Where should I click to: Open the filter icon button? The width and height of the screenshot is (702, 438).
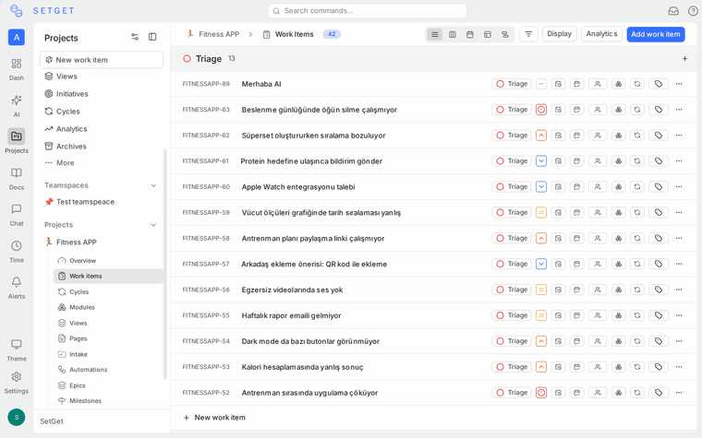pyautogui.click(x=528, y=34)
